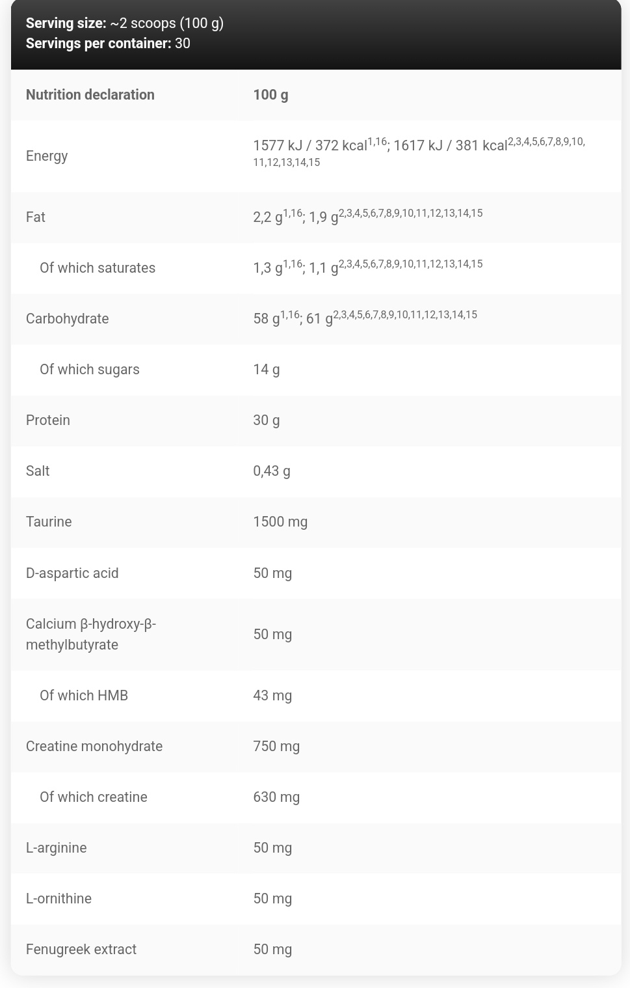Click the Carbohydrate row label
The width and height of the screenshot is (630, 988).
67,319
